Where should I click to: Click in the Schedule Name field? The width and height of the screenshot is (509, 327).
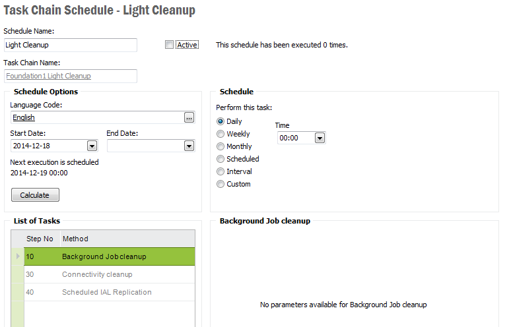tap(70, 45)
